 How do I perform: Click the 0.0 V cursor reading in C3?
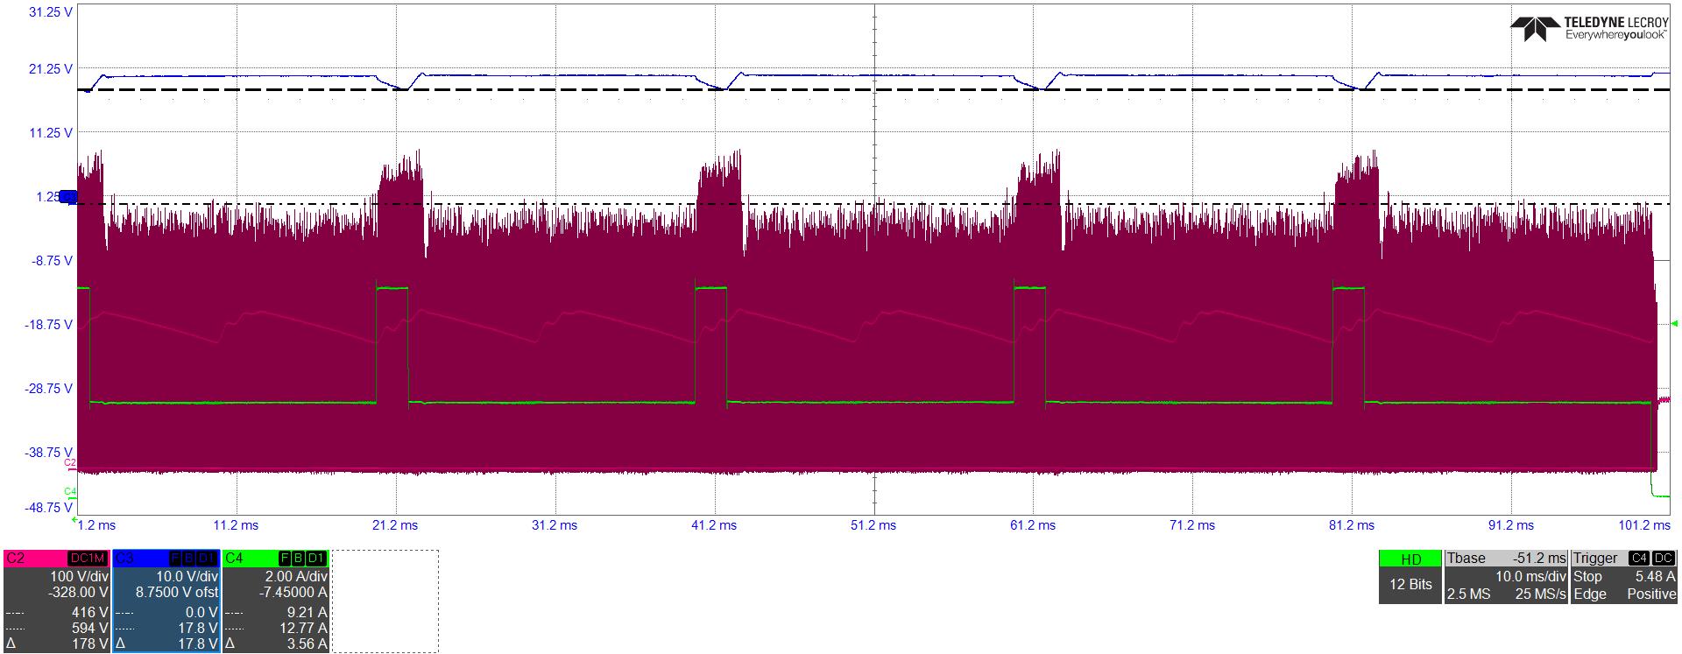(201, 613)
